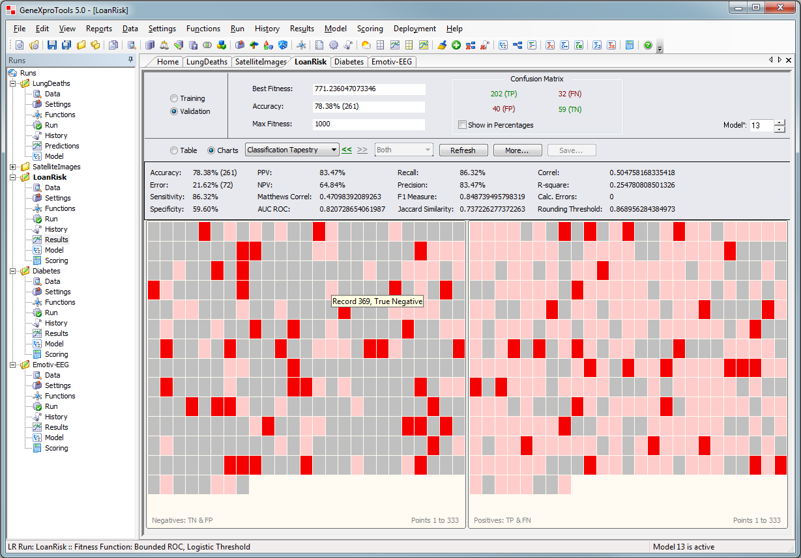Click the database icon on the toolbar
This screenshot has height=558, width=801.
pos(150,45)
